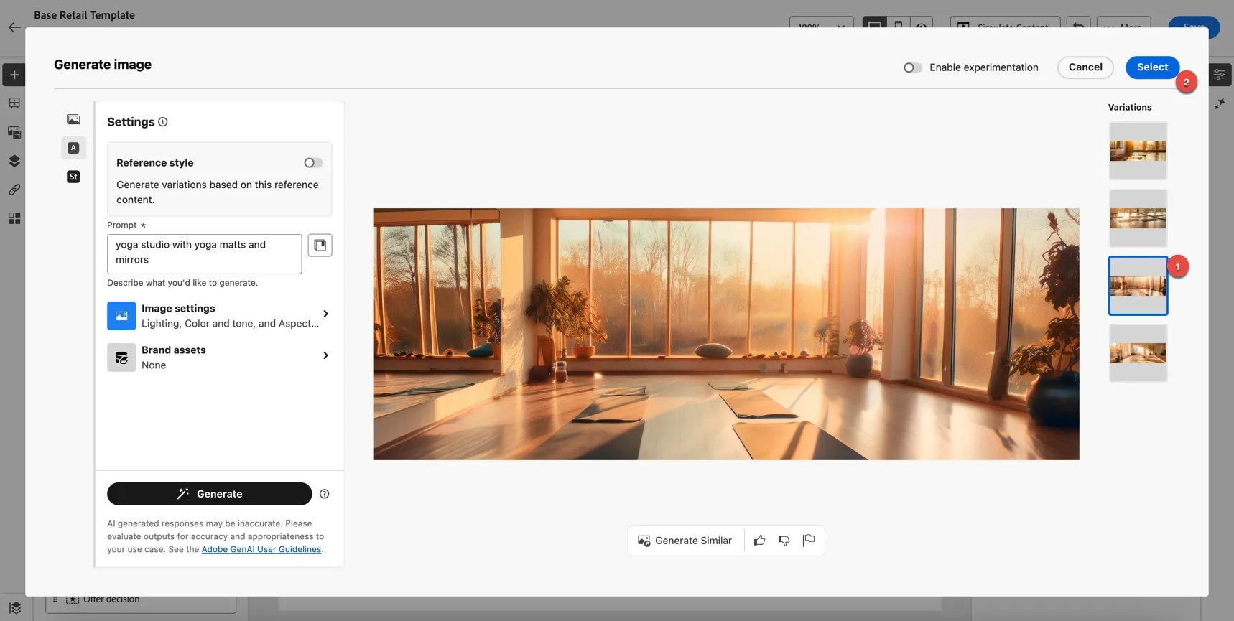The height and width of the screenshot is (621, 1234).
Task: Expand Brand assets section
Action: pos(219,358)
